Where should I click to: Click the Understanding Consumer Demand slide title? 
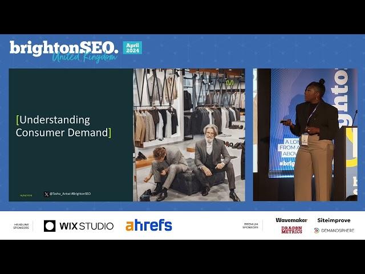[63, 126]
